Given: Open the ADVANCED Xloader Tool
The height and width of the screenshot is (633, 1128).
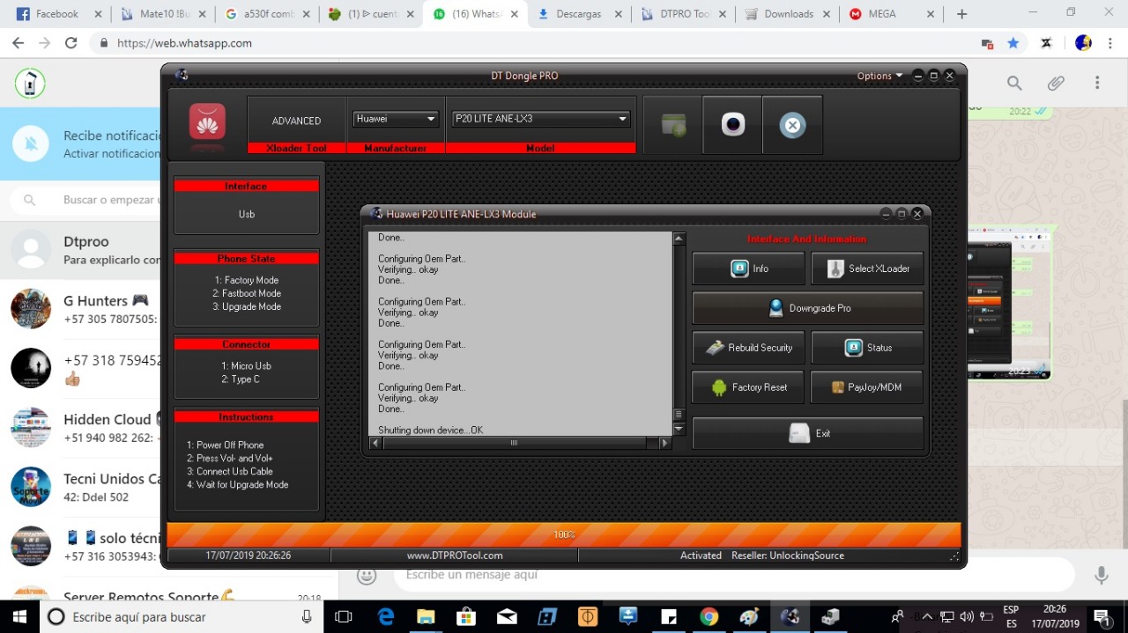Looking at the screenshot, I should pyautogui.click(x=296, y=121).
